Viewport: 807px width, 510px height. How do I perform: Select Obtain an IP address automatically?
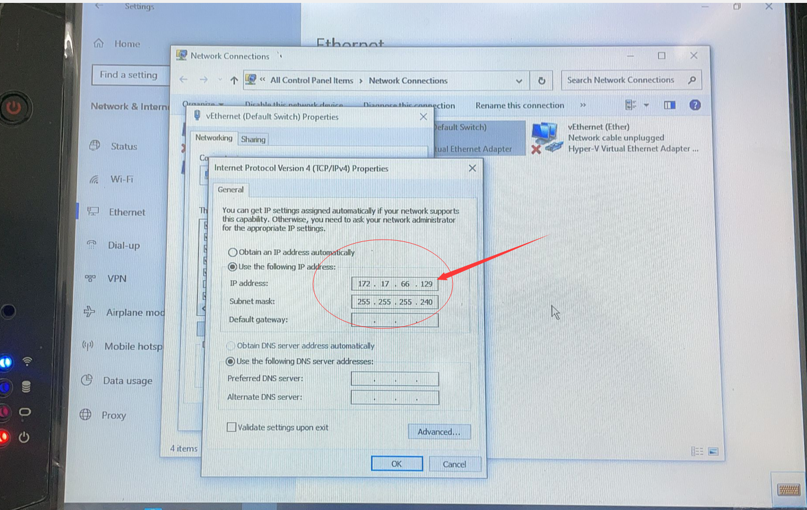coord(232,252)
